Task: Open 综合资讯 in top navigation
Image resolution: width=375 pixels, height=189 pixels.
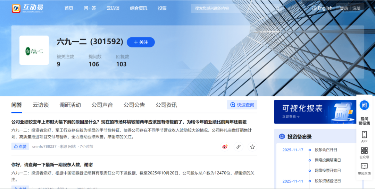Action: click(139, 8)
